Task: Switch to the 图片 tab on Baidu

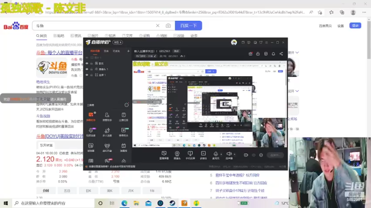Action: pos(93,36)
